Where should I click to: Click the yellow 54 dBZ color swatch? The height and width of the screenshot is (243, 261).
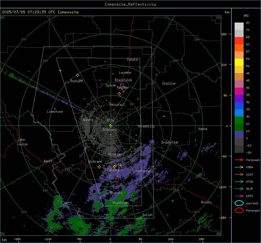(239, 62)
